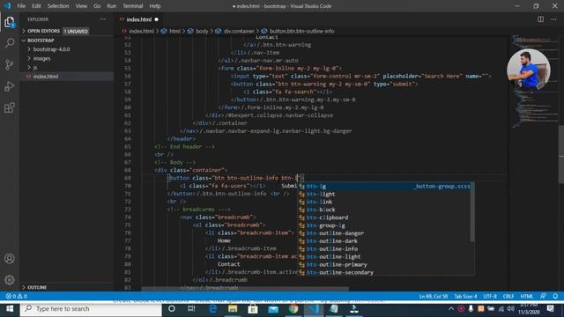Open Task View on taskbar
The width and height of the screenshot is (564, 317).
191,309
